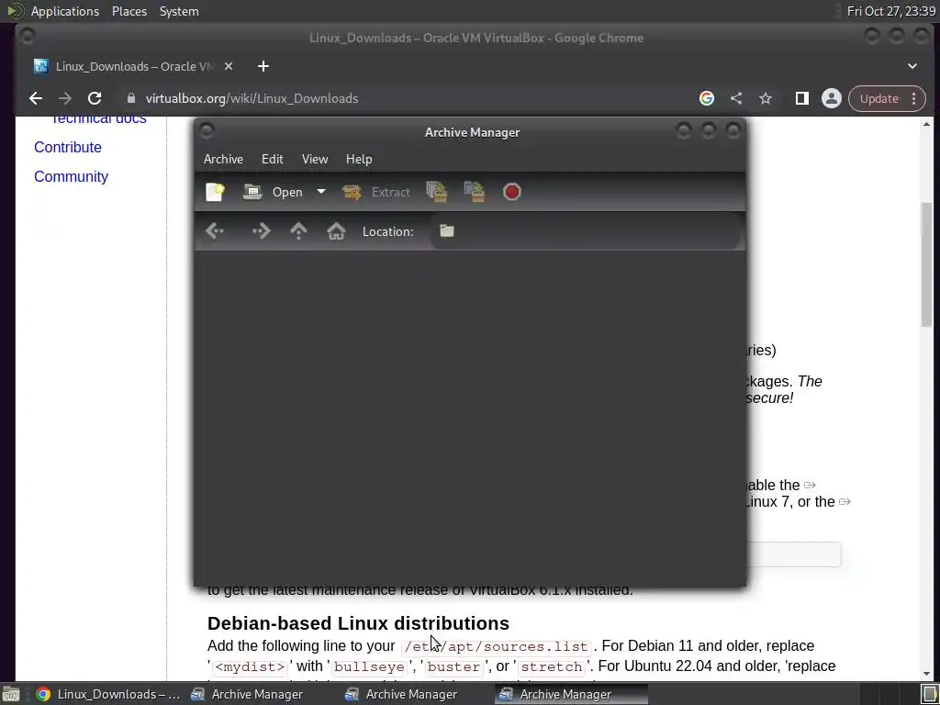Go up one level in Archive Manager
The width and height of the screenshot is (940, 705).
298,231
